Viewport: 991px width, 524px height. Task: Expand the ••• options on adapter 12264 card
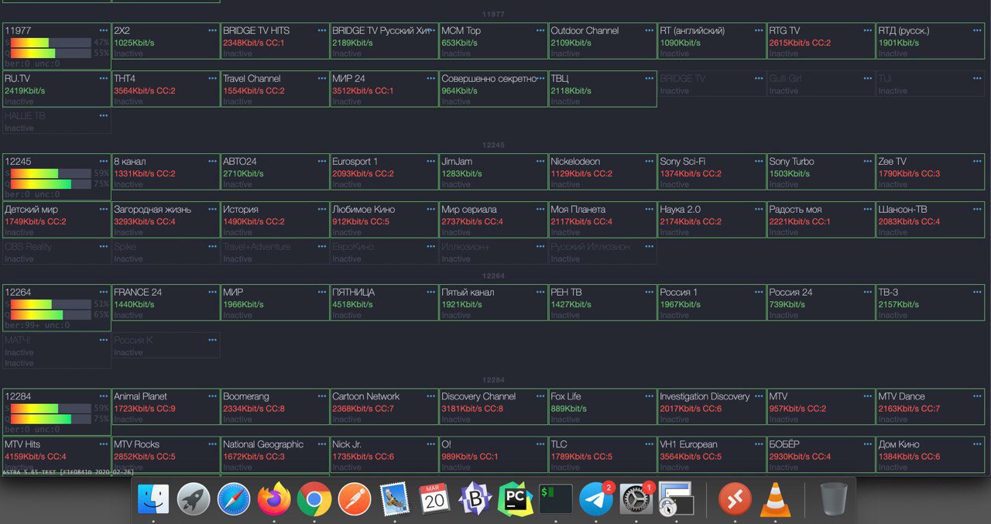coord(104,293)
